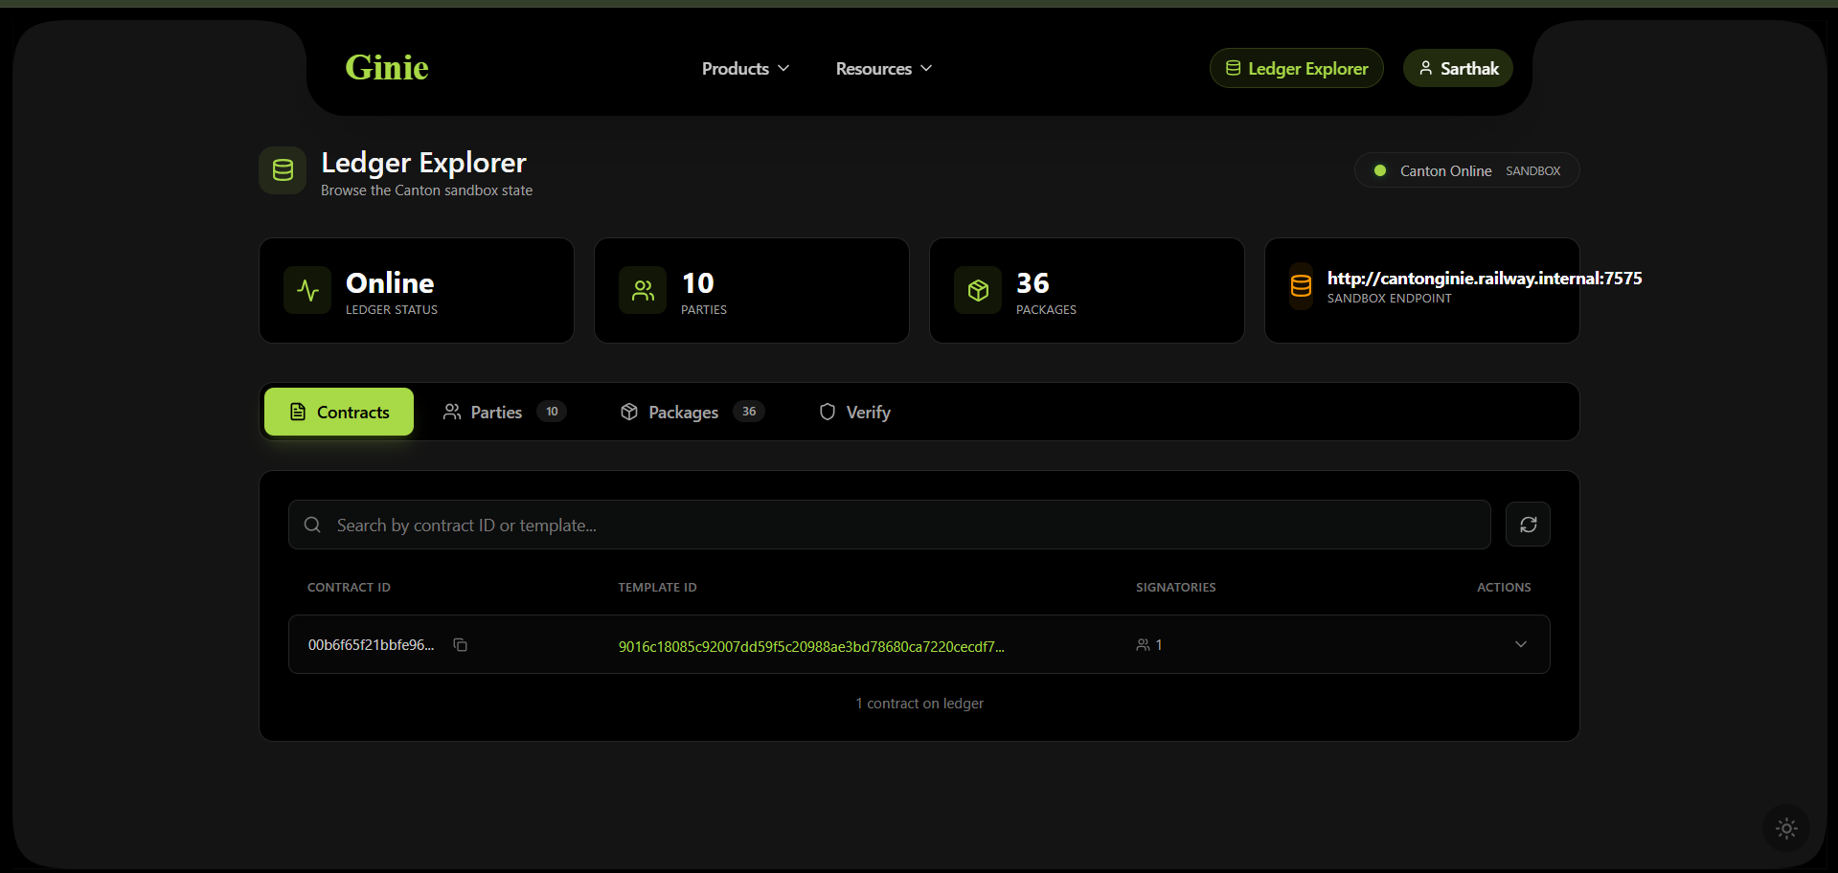This screenshot has width=1838, height=873.
Task: Switch to the Packages tab
Action: [x=692, y=412]
